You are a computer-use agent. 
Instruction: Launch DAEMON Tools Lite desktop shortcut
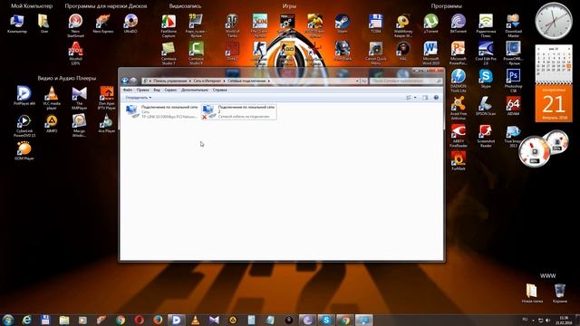click(459, 81)
